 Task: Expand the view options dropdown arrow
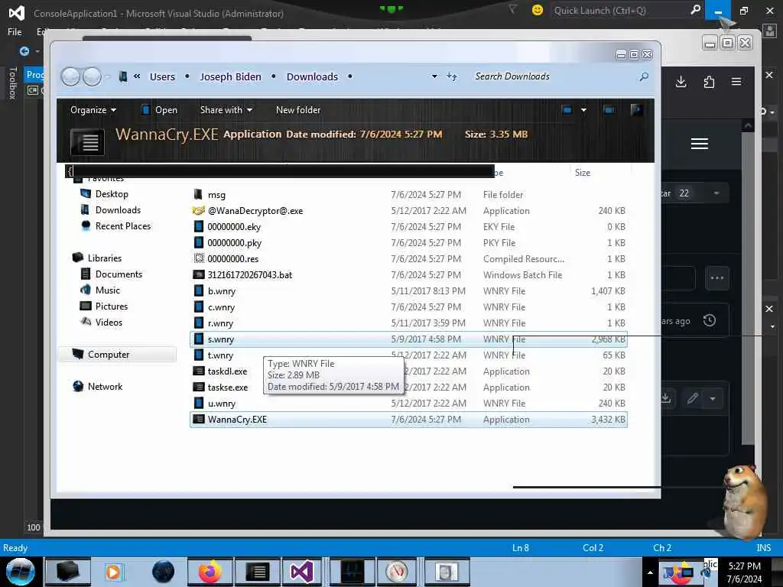(x=583, y=110)
